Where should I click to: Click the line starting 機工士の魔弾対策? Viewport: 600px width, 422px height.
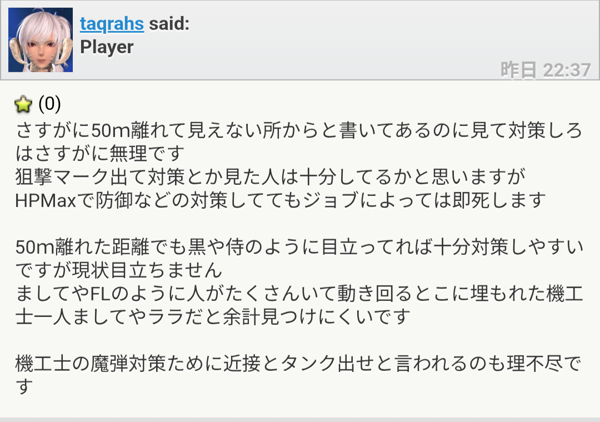coord(298,364)
